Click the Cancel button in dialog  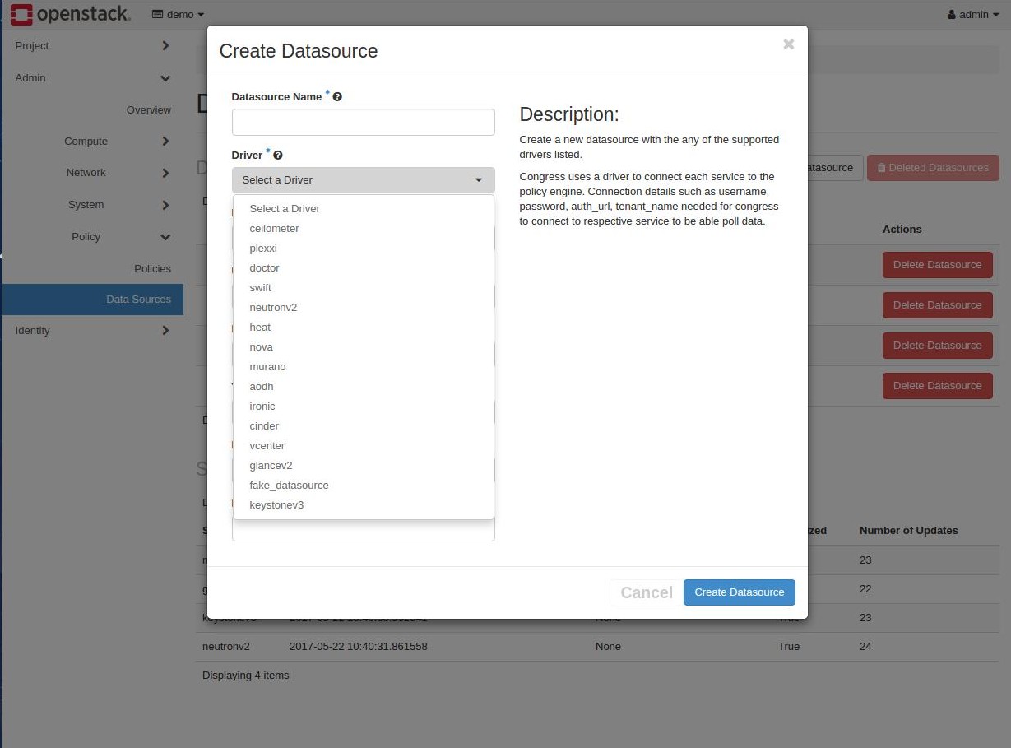tap(647, 592)
